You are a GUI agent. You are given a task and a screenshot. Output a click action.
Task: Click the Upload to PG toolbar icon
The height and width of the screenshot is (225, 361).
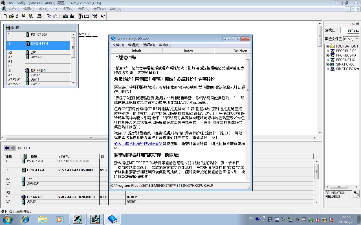(x=72, y=16)
